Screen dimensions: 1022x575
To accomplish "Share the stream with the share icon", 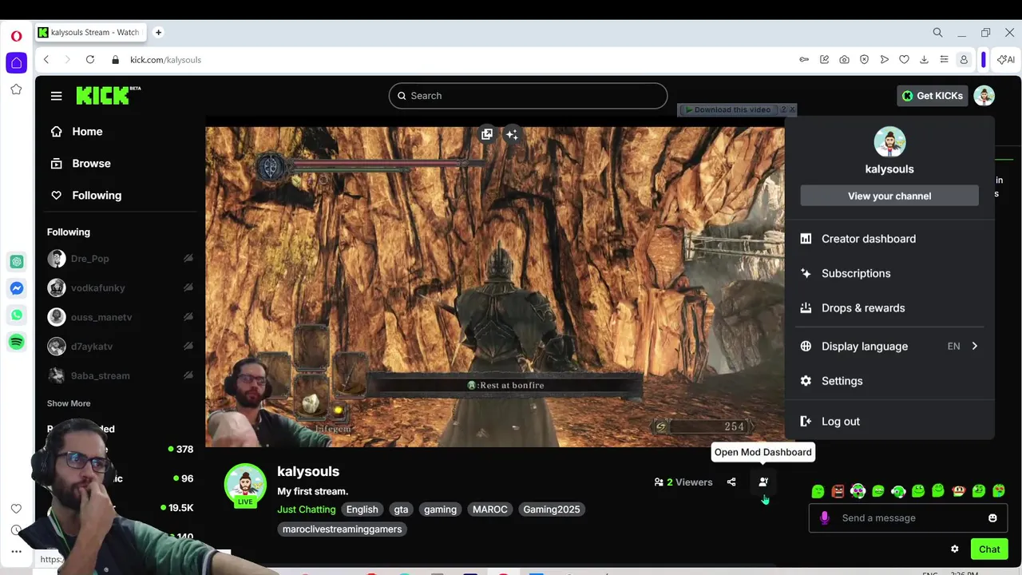I will coord(731,482).
